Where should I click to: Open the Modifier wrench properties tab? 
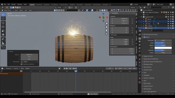pos(140,62)
